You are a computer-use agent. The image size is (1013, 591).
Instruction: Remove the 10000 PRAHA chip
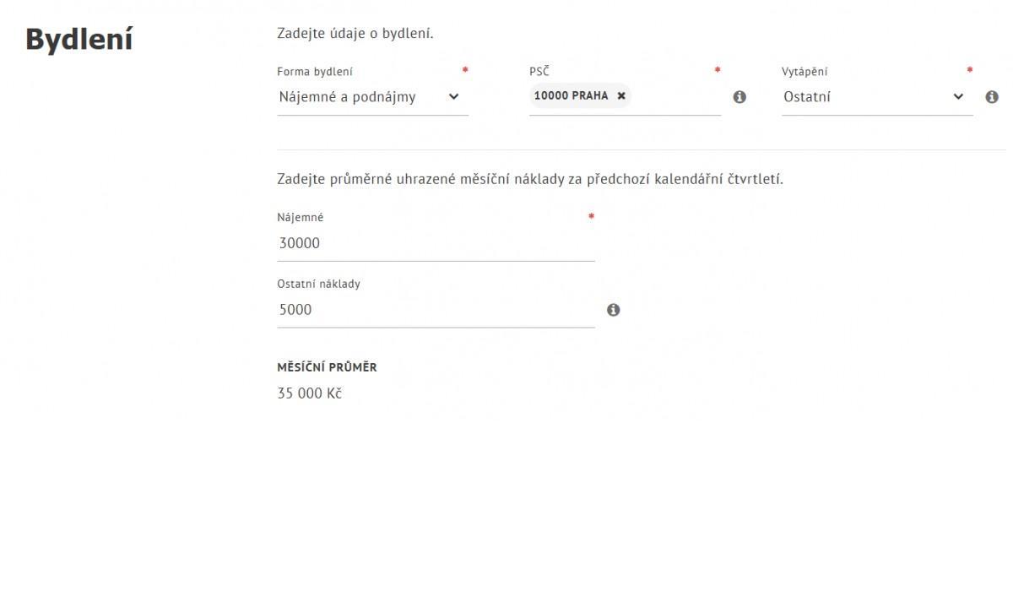[621, 96]
